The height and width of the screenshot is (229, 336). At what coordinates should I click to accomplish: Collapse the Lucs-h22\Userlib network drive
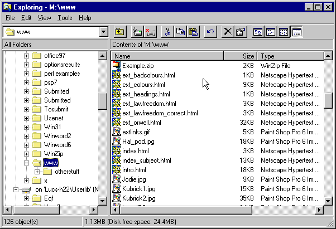(x=16, y=189)
